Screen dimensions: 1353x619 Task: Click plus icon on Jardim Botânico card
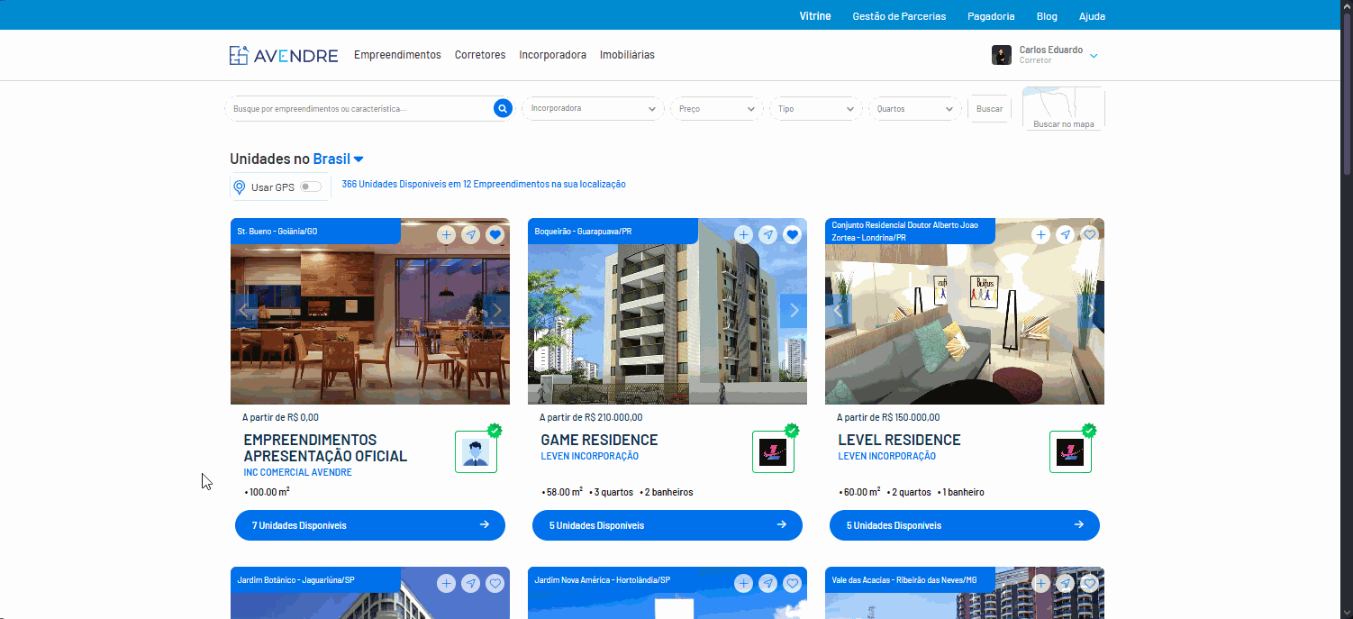[446, 583]
